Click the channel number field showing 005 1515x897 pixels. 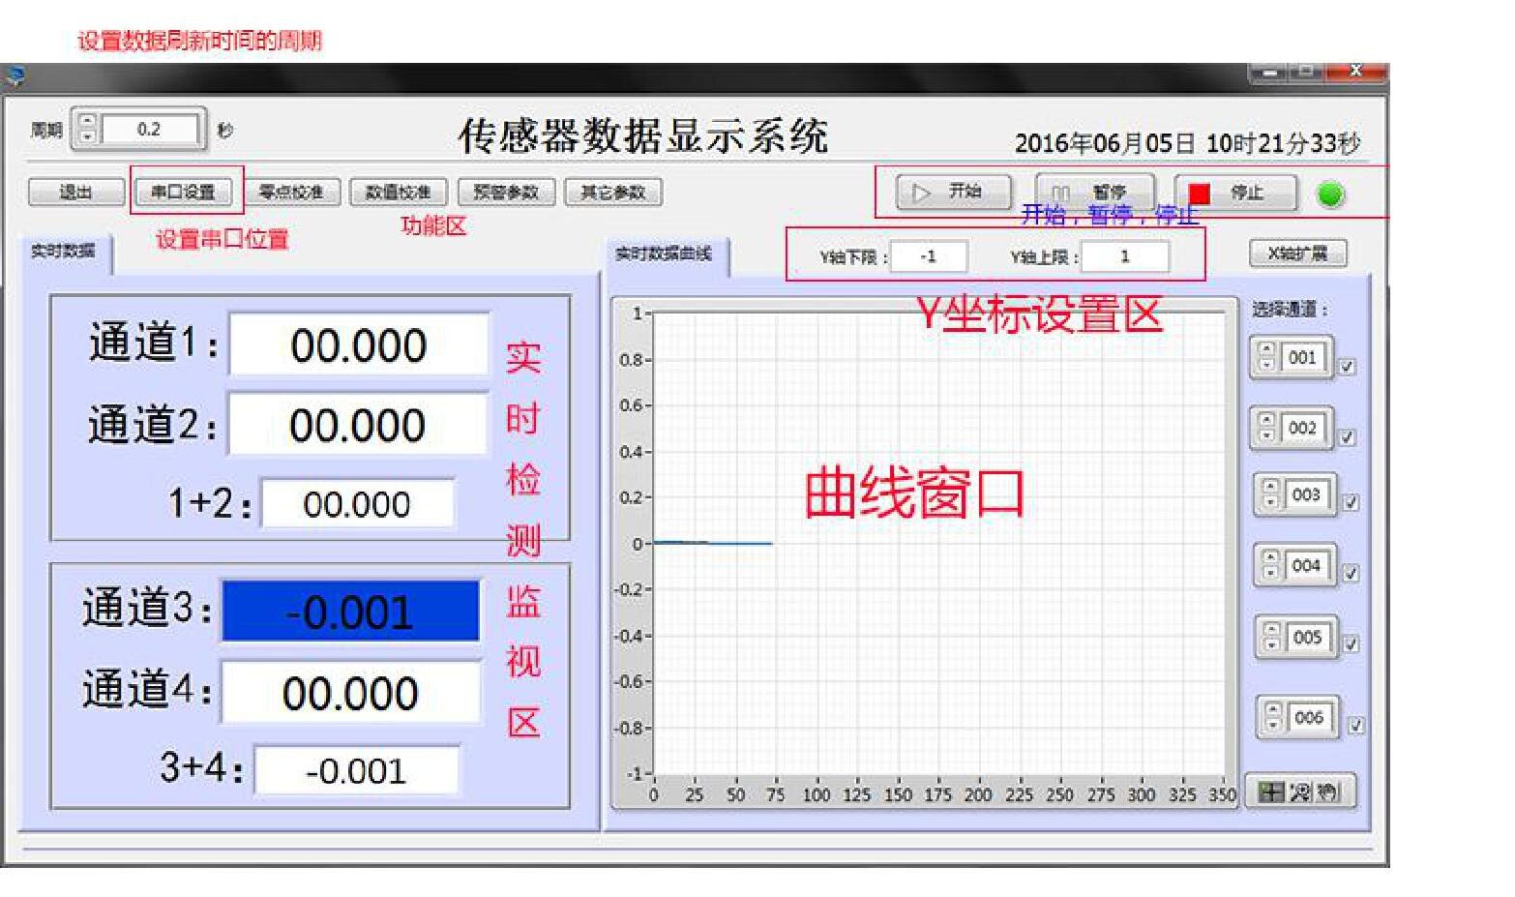pyautogui.click(x=1308, y=638)
